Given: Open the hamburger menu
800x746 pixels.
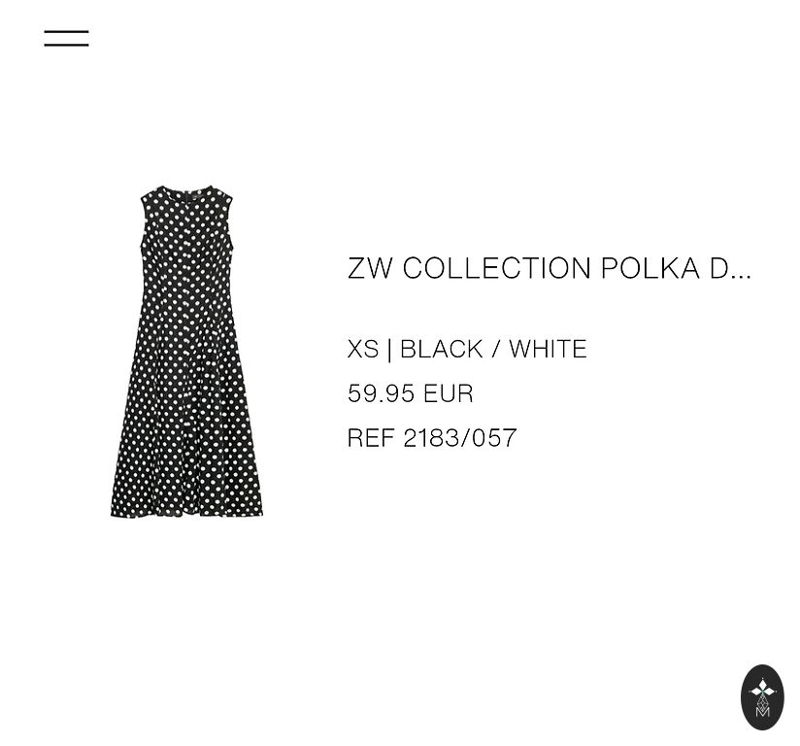Looking at the screenshot, I should click(x=66, y=38).
